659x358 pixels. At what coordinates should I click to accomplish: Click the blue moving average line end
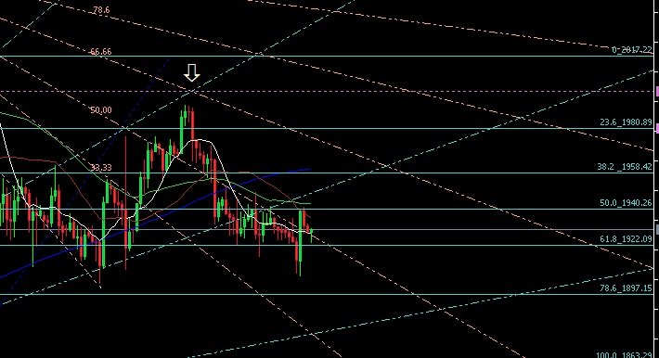tap(309, 170)
